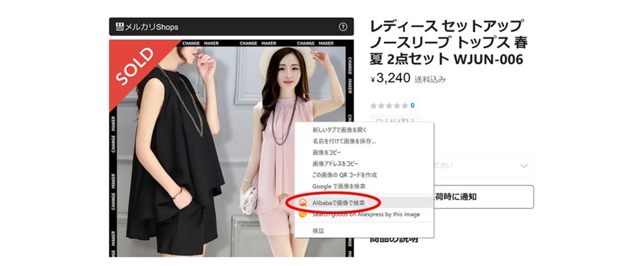The height and width of the screenshot is (266, 630).
Task: Click the star rating icons
Action: coord(389,106)
